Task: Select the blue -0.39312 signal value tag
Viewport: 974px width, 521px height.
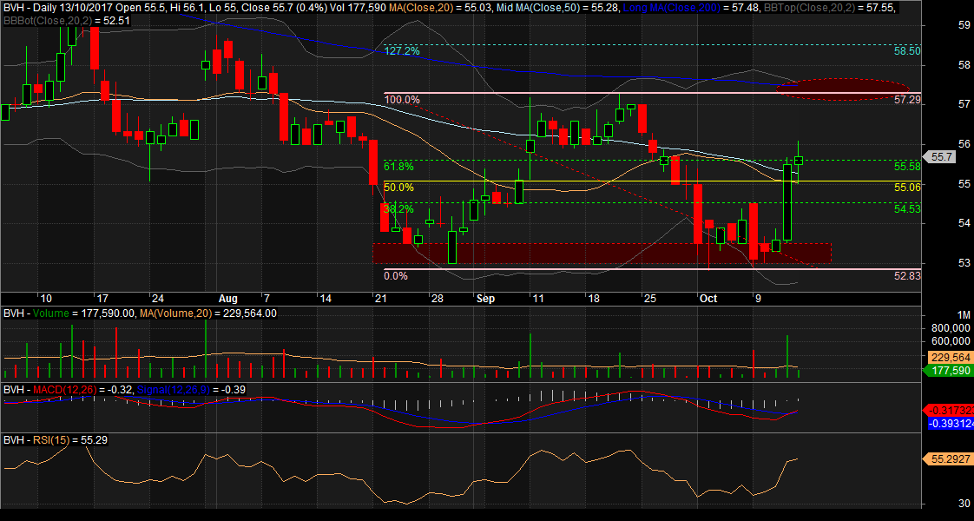Action: pos(950,424)
